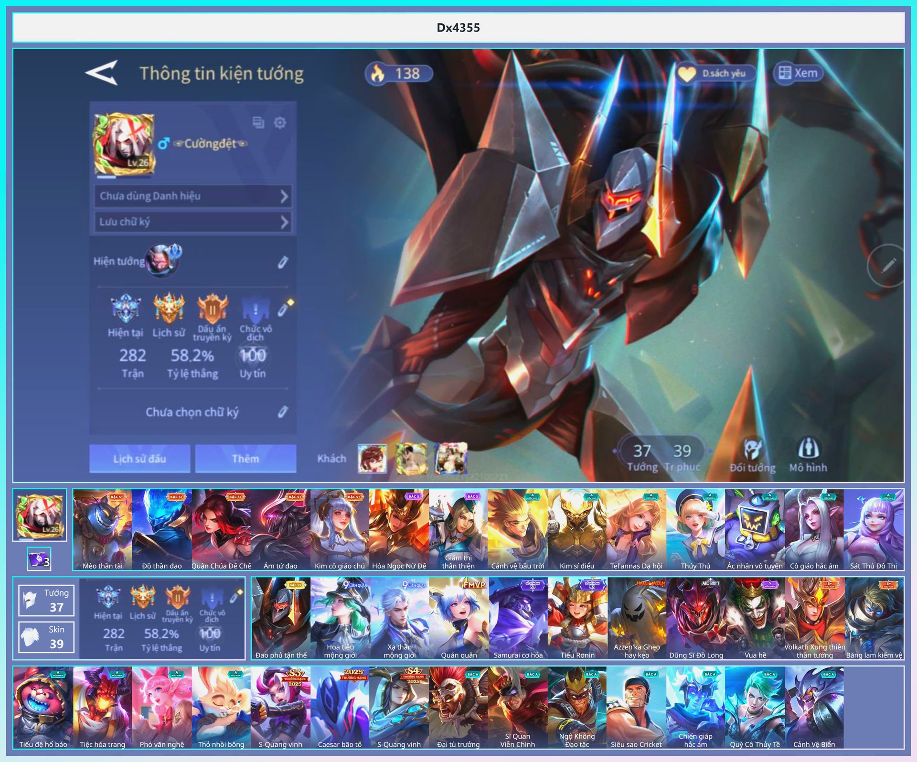Click the large player avatar in profile card
The width and height of the screenshot is (917, 762).
[x=124, y=144]
